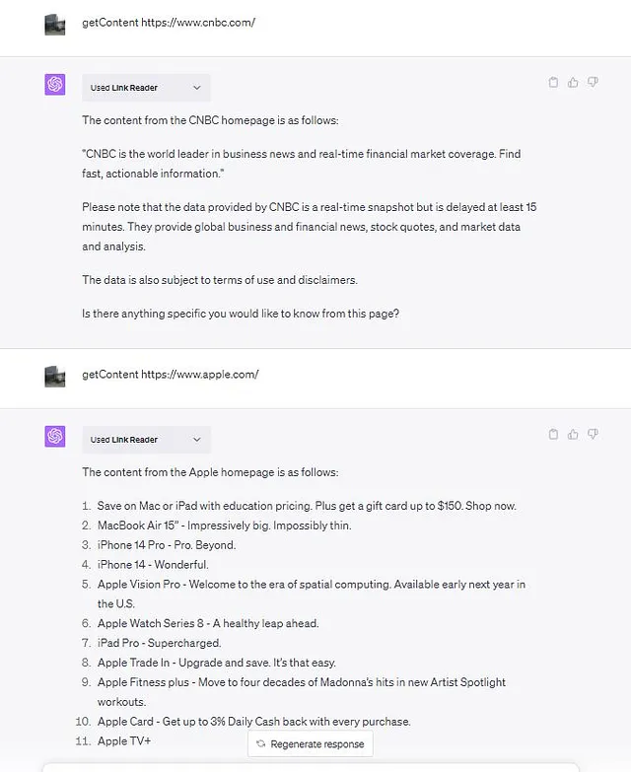The height and width of the screenshot is (772, 631).
Task: Click the getContent cnbc.com message text
Action: 169,22
